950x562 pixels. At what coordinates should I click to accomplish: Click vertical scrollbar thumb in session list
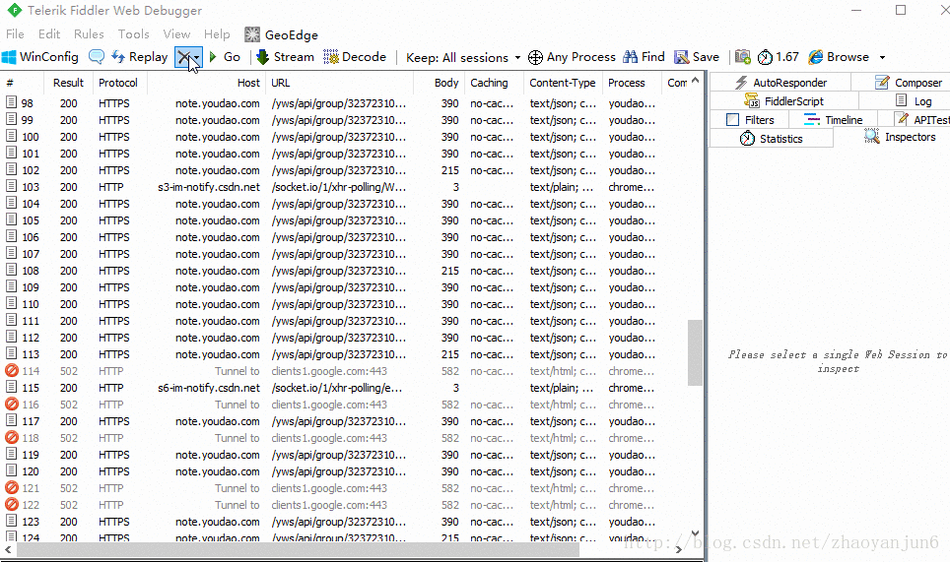[696, 352]
